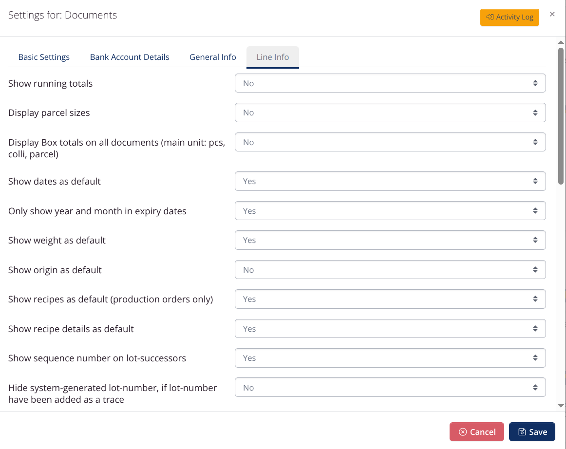566x449 pixels.
Task: Switch to the Basic Settings tab
Action: click(44, 57)
